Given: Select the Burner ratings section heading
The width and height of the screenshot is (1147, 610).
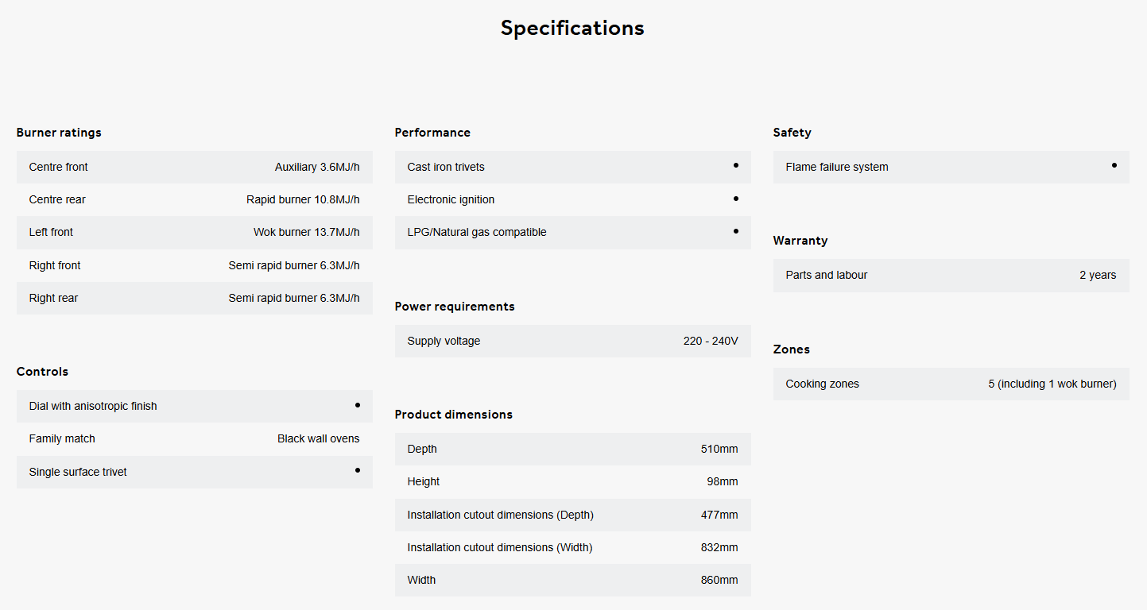Looking at the screenshot, I should click(x=59, y=133).
